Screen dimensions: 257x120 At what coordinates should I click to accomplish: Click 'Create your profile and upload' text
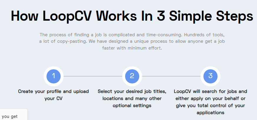pyautogui.click(x=54, y=91)
